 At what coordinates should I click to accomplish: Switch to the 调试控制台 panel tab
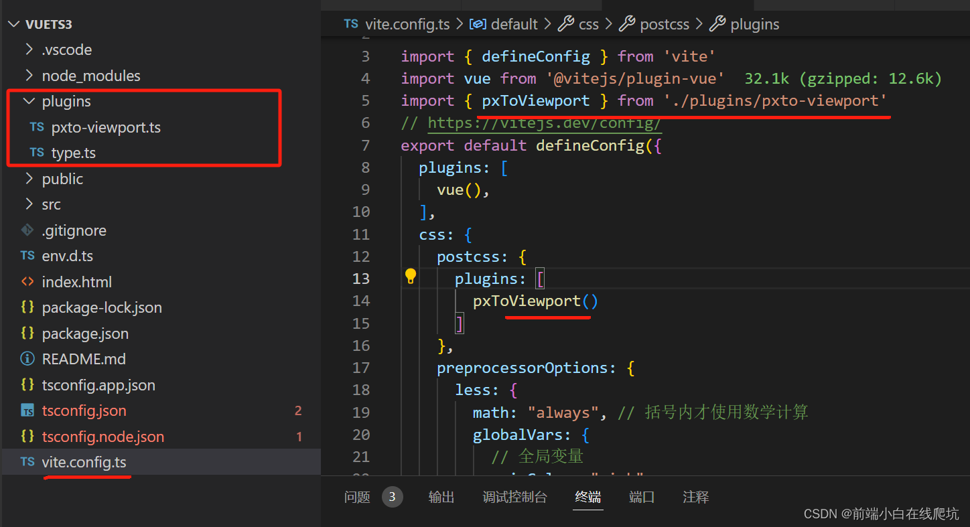514,497
